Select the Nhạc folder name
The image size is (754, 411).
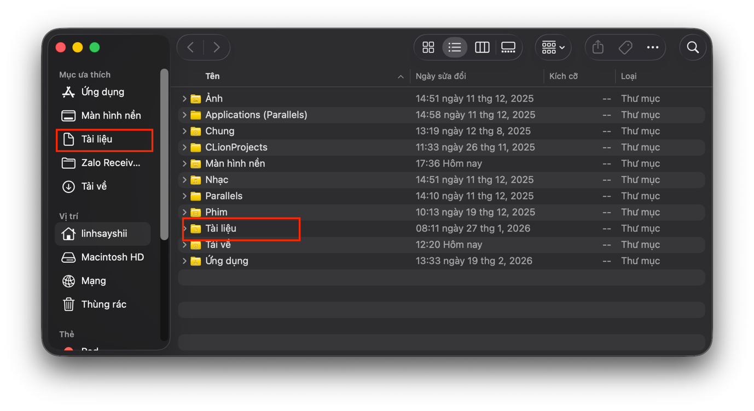[x=217, y=180]
